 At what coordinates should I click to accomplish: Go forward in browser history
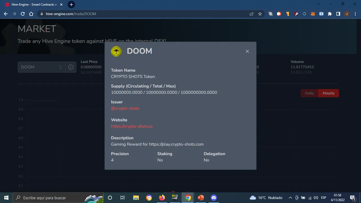click(x=14, y=14)
